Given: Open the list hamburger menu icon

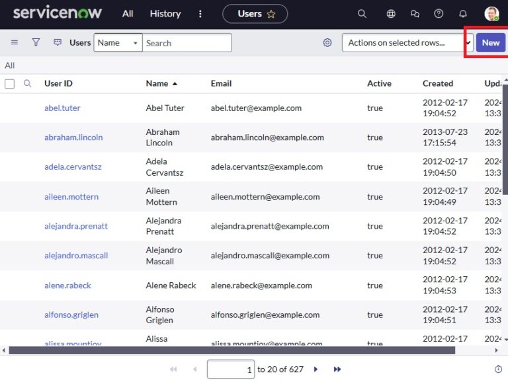Looking at the screenshot, I should tap(15, 42).
